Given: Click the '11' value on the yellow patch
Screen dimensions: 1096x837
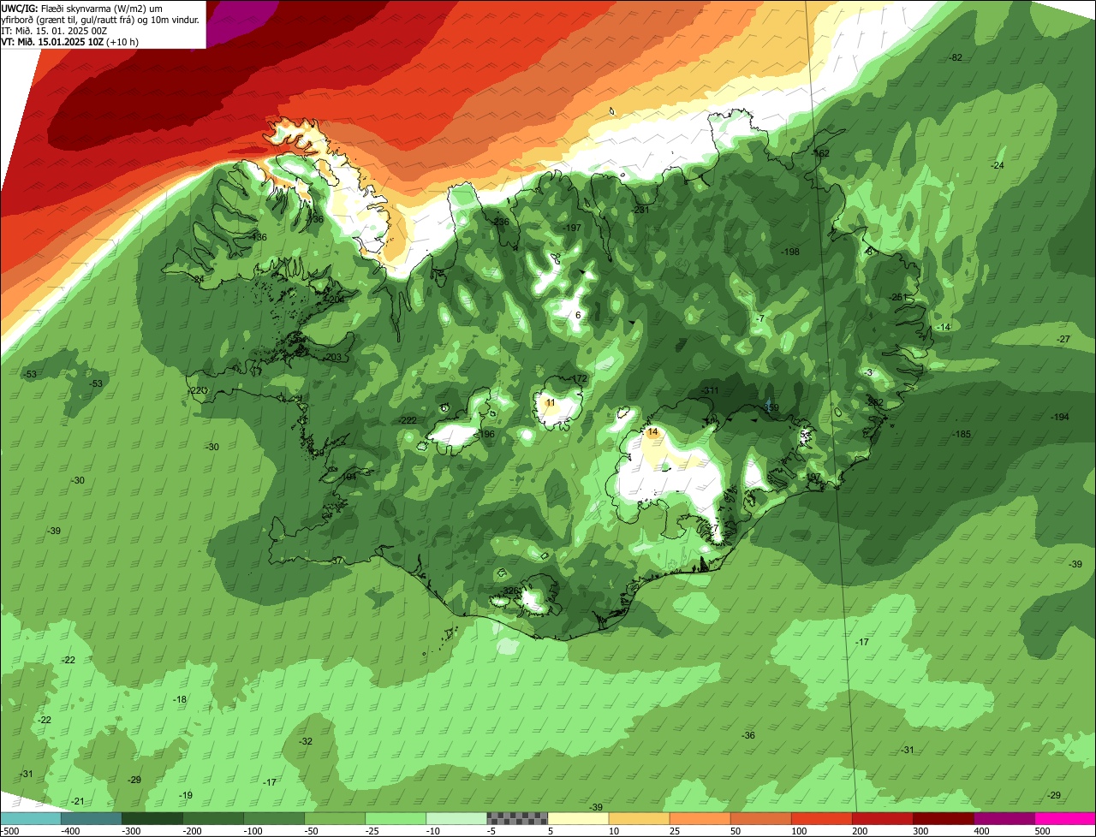Looking at the screenshot, I should click(551, 402).
